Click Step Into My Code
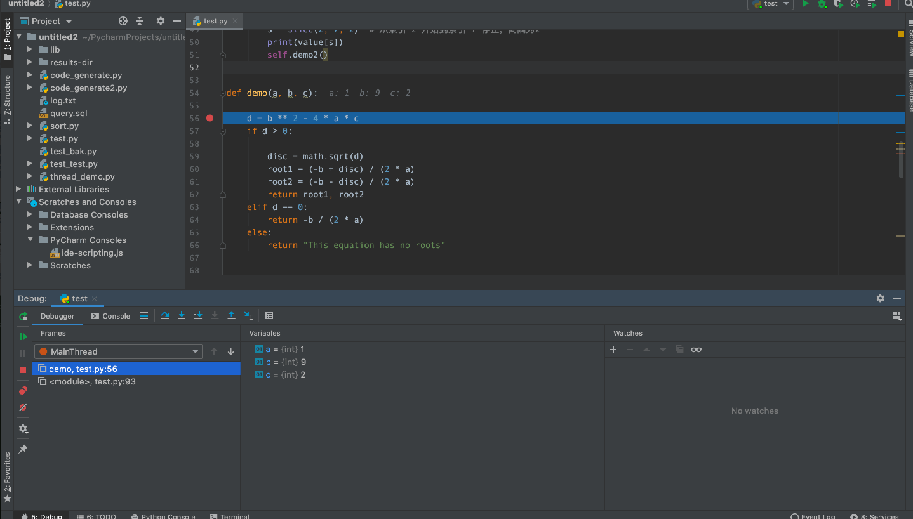Viewport: 913px width, 519px height. click(x=198, y=315)
